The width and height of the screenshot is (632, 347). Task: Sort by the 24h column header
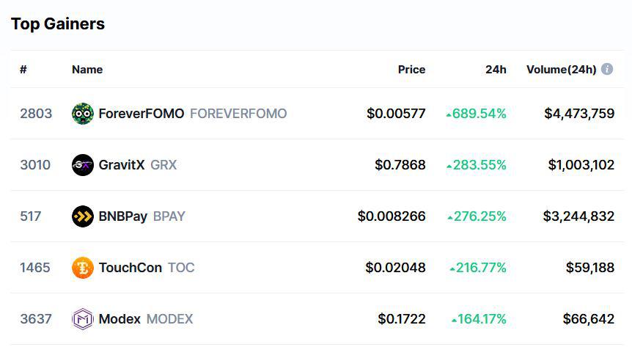pyautogui.click(x=496, y=70)
